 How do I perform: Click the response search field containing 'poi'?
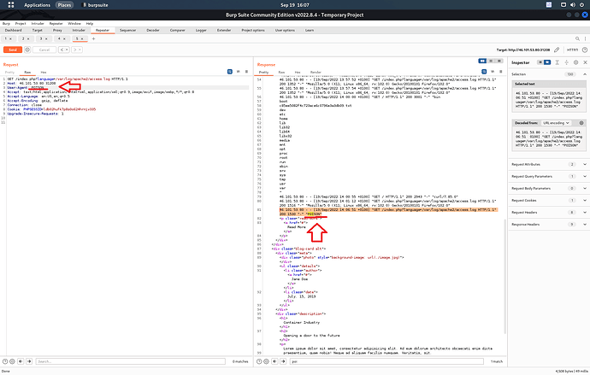pyautogui.click(x=386, y=361)
